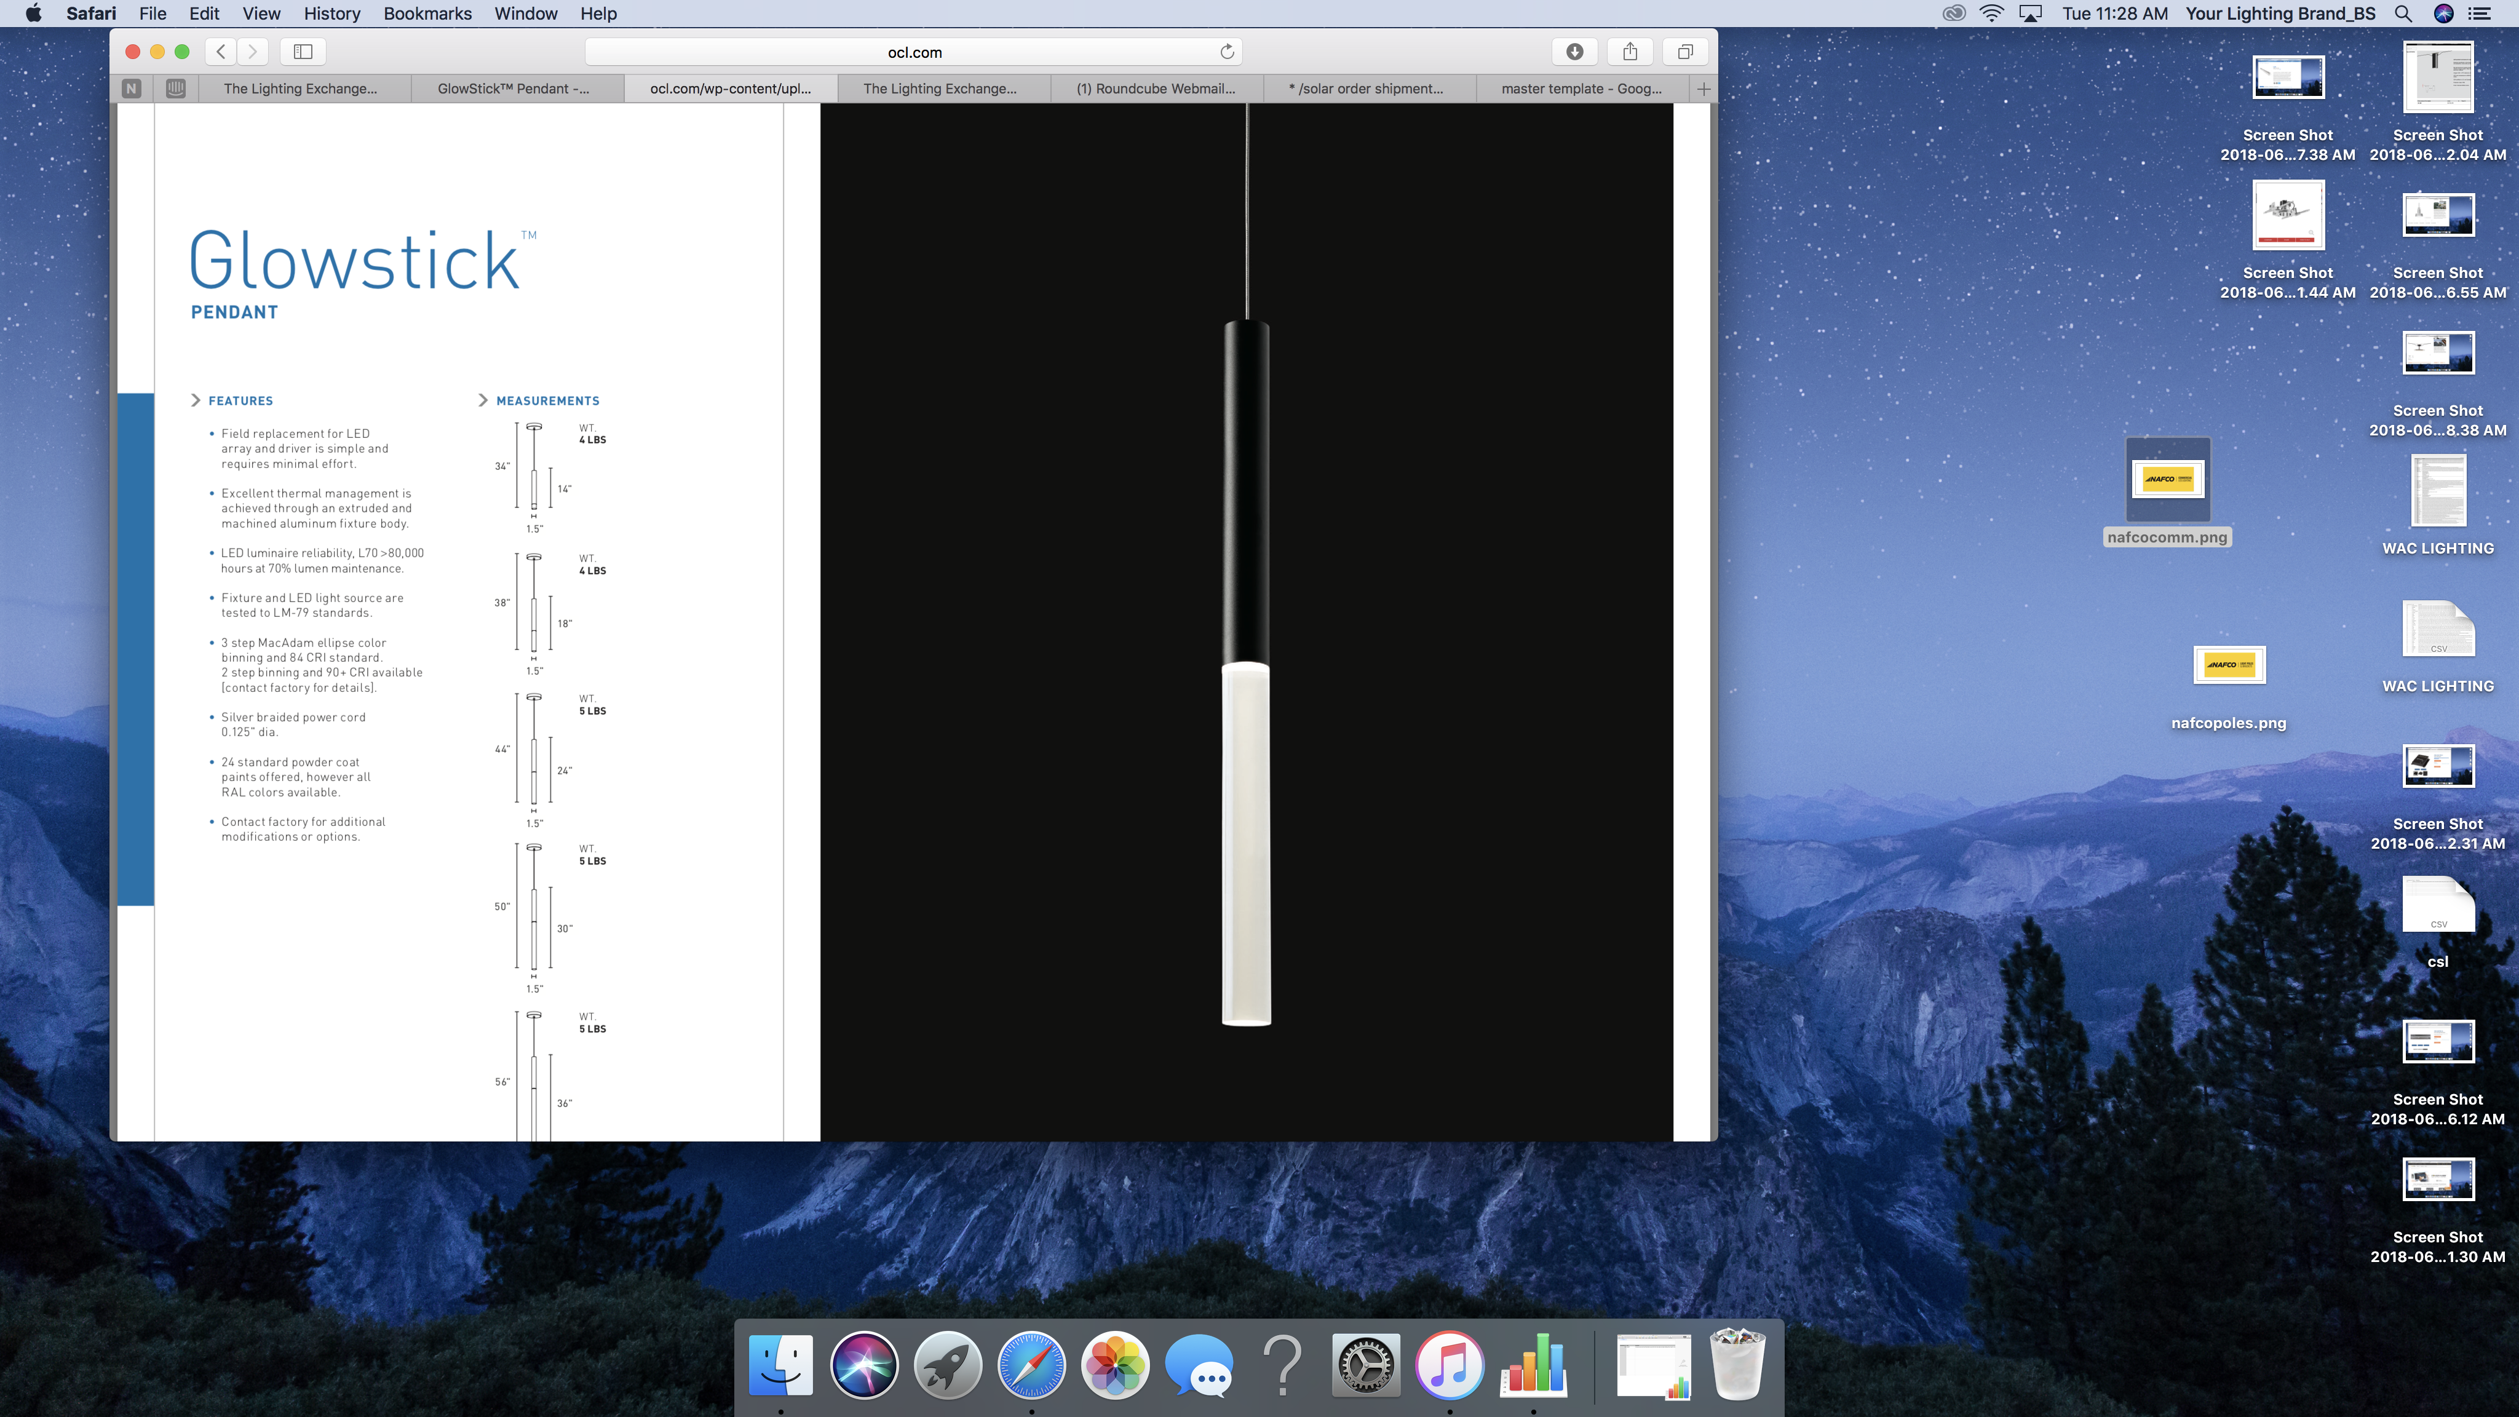
Task: Click the ocl.com address bar
Action: click(914, 52)
